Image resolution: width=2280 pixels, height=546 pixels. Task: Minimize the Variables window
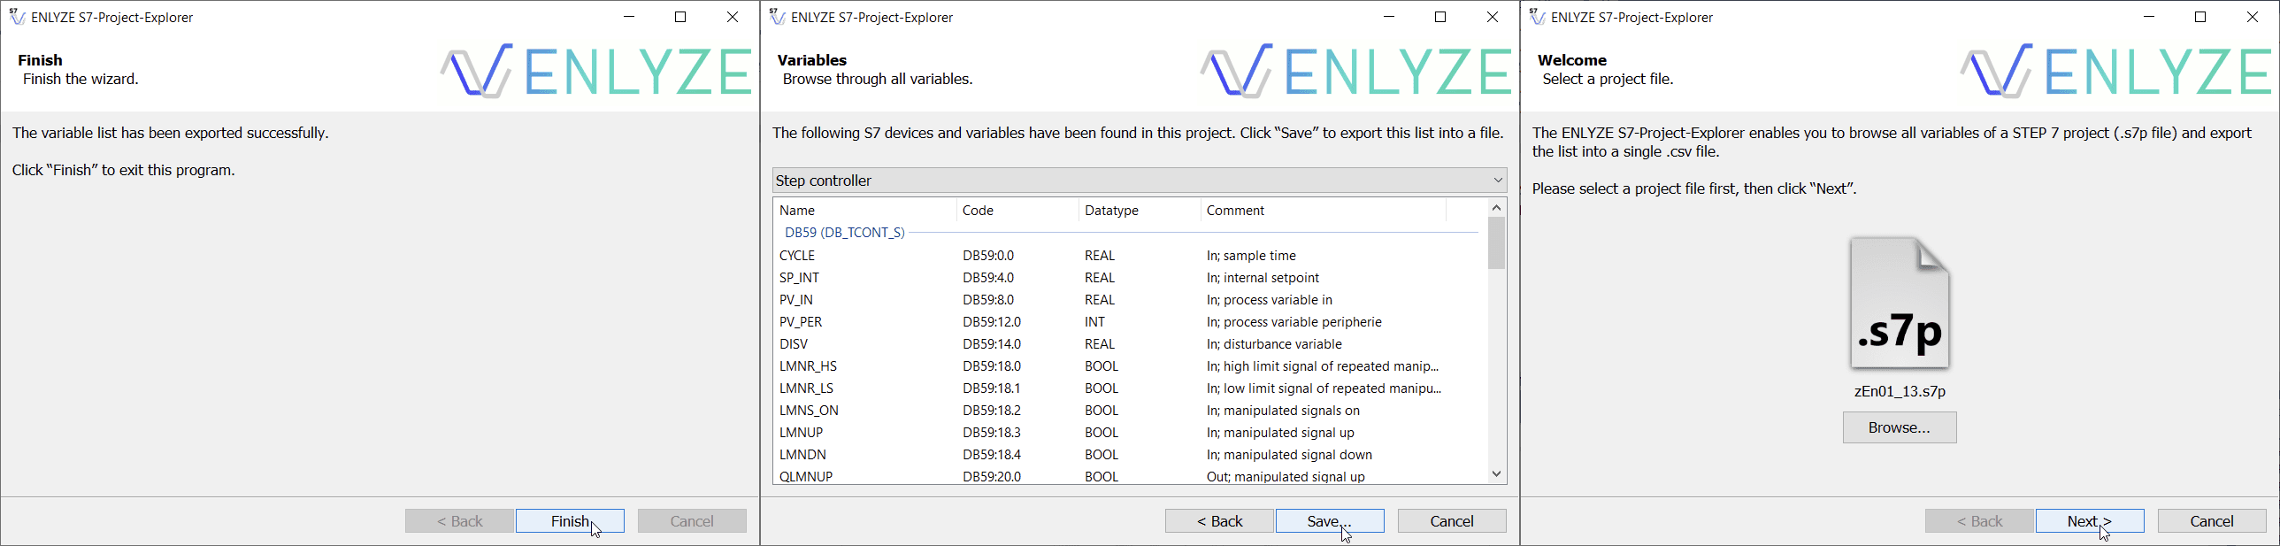point(1389,17)
